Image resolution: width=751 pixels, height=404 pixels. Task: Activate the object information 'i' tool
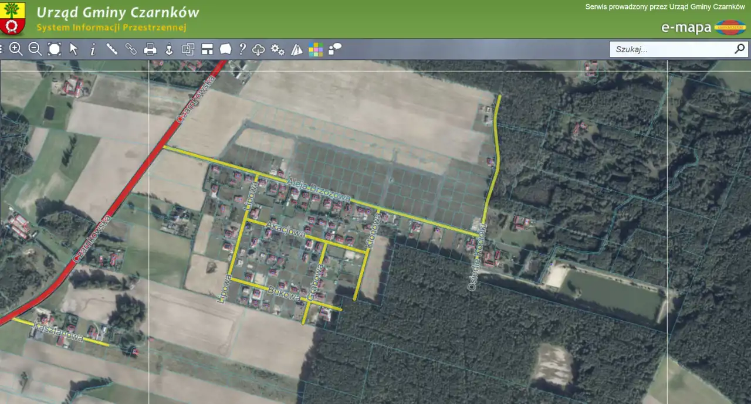pyautogui.click(x=93, y=49)
